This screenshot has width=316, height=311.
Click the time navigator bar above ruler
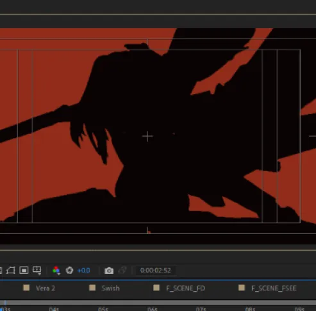[158, 303]
